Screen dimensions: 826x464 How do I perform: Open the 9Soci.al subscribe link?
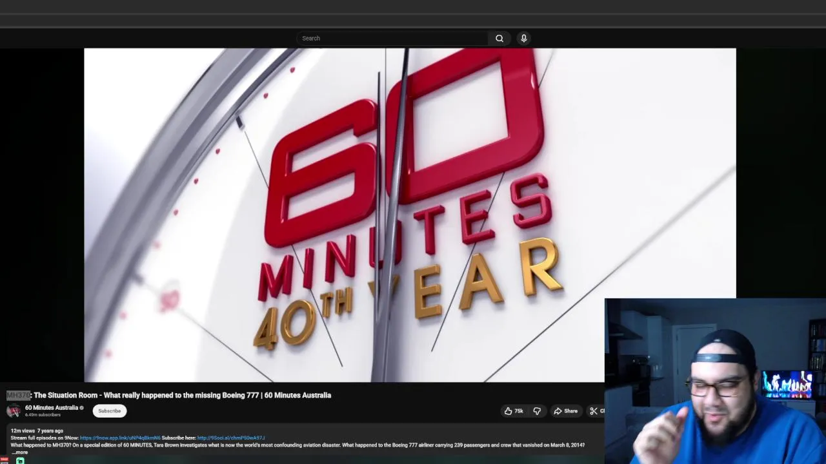[231, 438]
